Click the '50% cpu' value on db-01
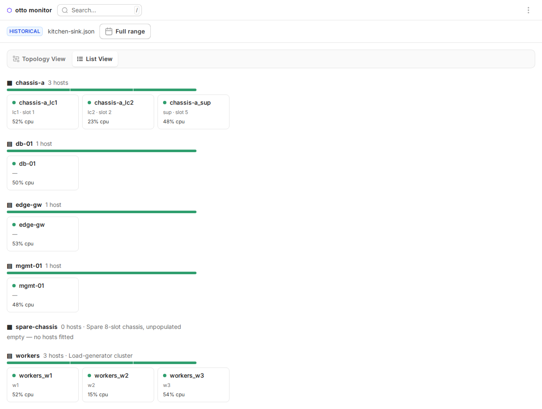Image resolution: width=542 pixels, height=409 pixels. tap(23, 183)
